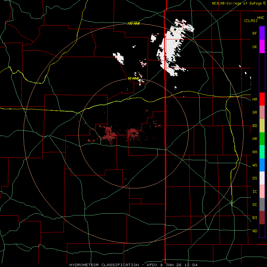Select the GR legend color block

262,112
